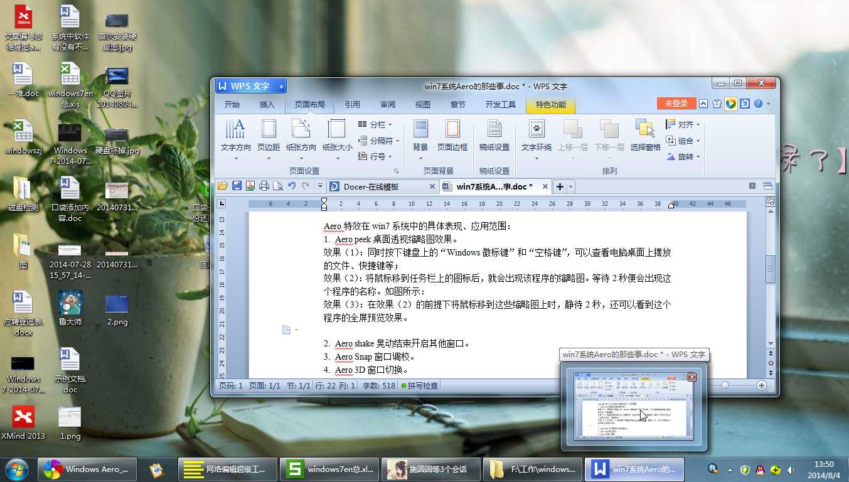Open the XMind 2013 desktop shortcut
The height and width of the screenshot is (482, 849).
tap(23, 422)
